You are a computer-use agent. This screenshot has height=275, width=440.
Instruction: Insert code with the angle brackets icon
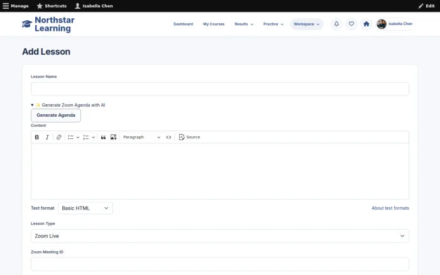[x=168, y=137]
